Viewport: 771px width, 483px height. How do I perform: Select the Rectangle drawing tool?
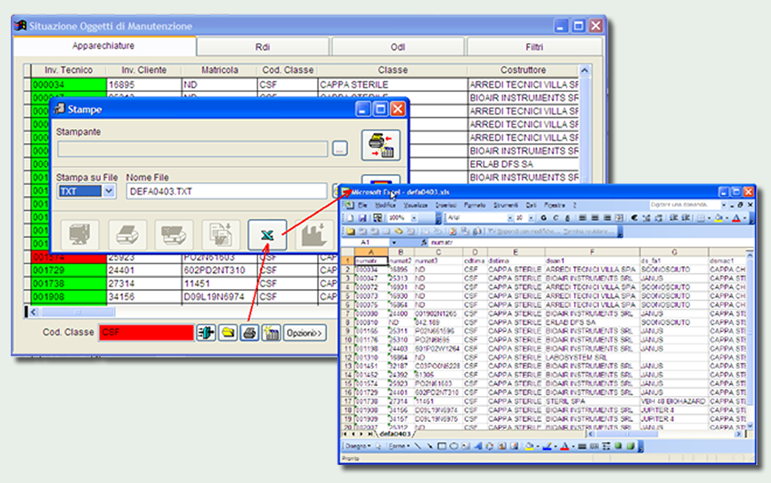coord(442,446)
